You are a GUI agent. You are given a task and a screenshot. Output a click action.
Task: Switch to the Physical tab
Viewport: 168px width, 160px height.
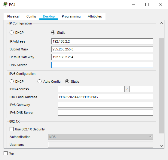(13, 16)
